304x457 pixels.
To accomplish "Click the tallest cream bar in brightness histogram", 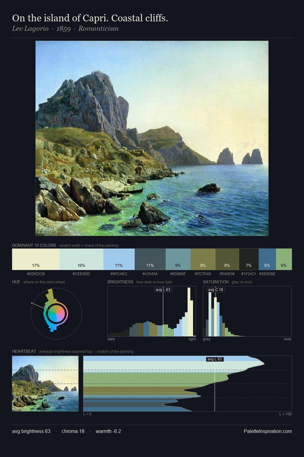I will coord(189,312).
